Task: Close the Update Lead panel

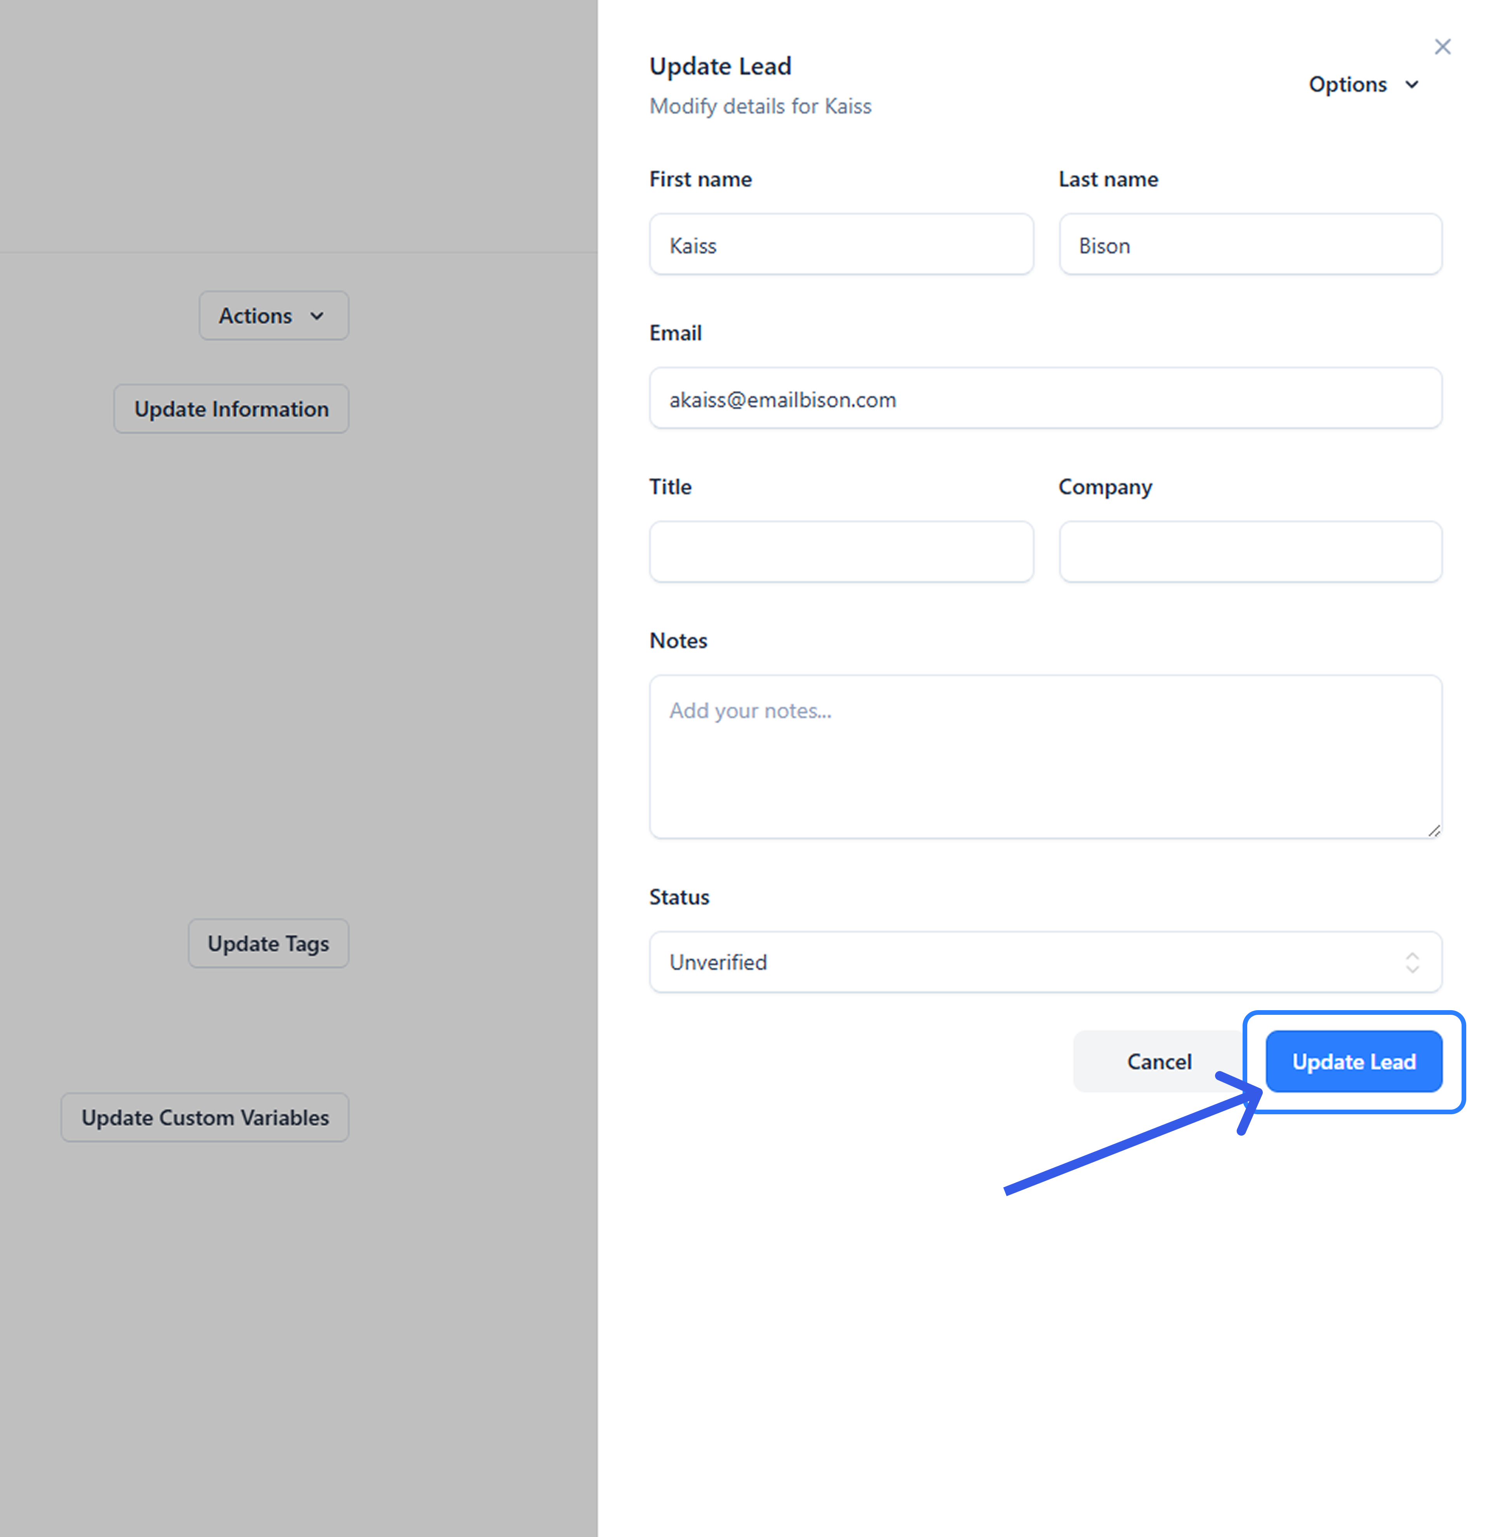Action: tap(1442, 47)
